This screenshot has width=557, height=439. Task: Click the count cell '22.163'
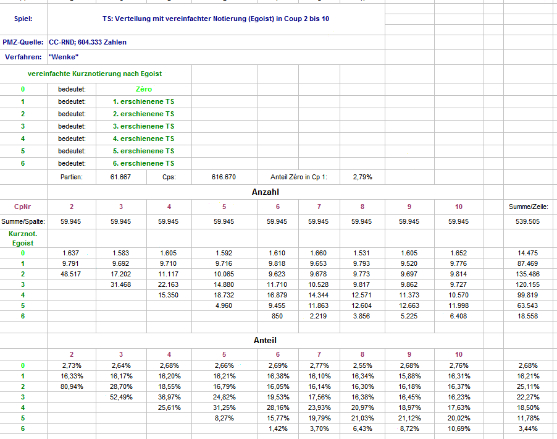click(168, 284)
